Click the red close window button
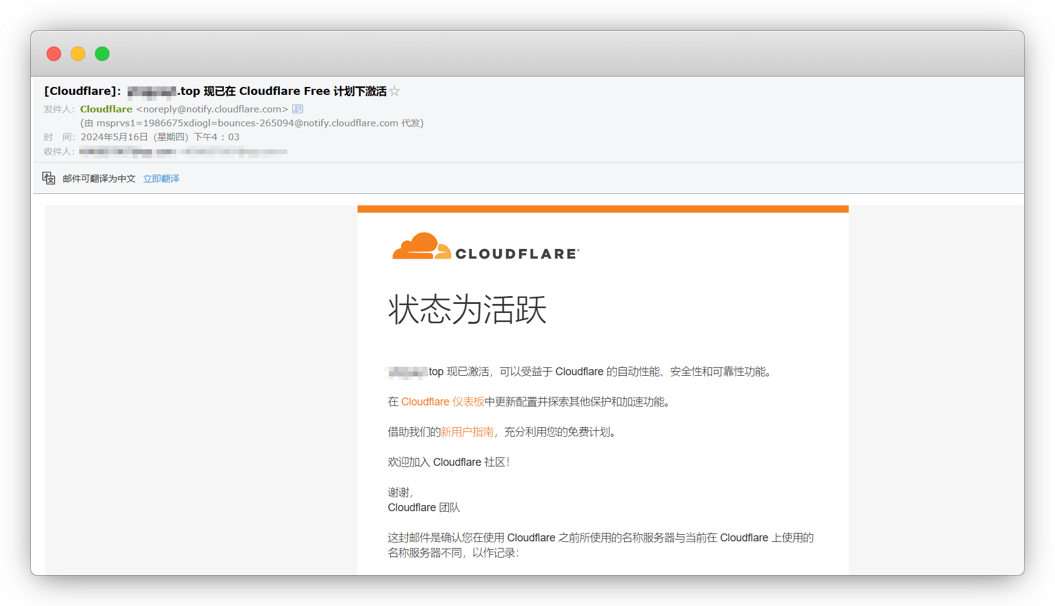 [x=54, y=54]
